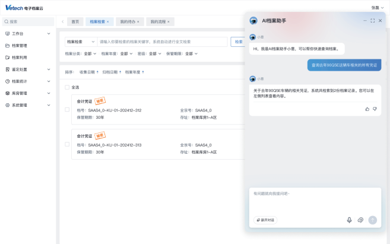Click the 档案统计 pie chart icon

pyautogui.click(x=8, y=81)
